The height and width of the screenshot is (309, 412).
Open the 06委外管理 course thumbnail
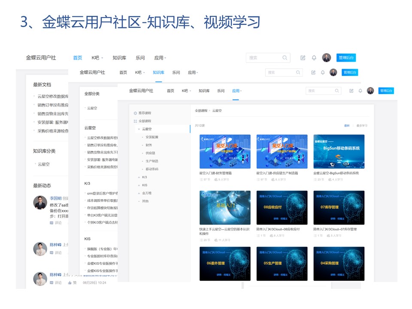pyautogui.click(x=225, y=264)
